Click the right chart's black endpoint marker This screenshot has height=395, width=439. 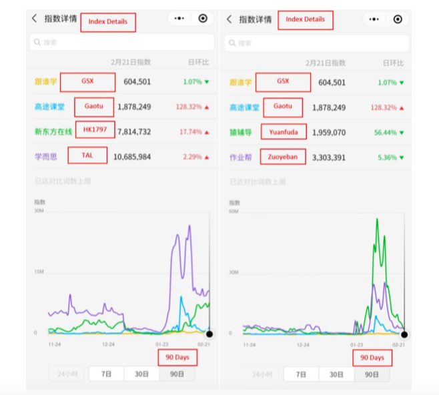404,334
